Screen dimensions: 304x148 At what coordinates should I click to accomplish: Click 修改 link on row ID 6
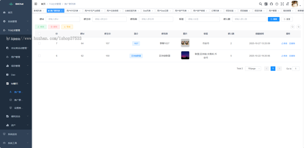coord(285,56)
